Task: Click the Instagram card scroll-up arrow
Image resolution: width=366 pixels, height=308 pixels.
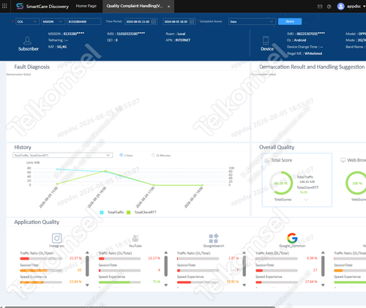Action: tap(87, 252)
